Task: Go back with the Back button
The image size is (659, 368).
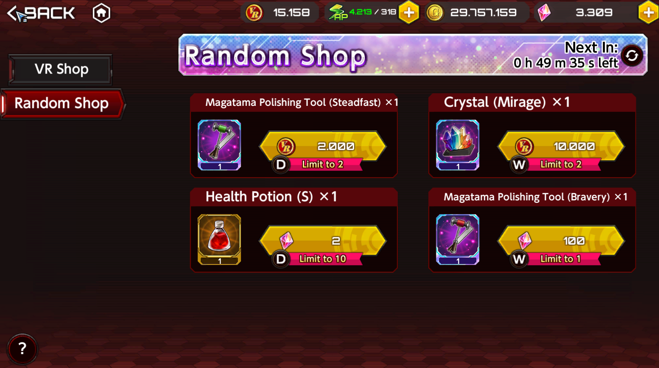Action: (41, 13)
